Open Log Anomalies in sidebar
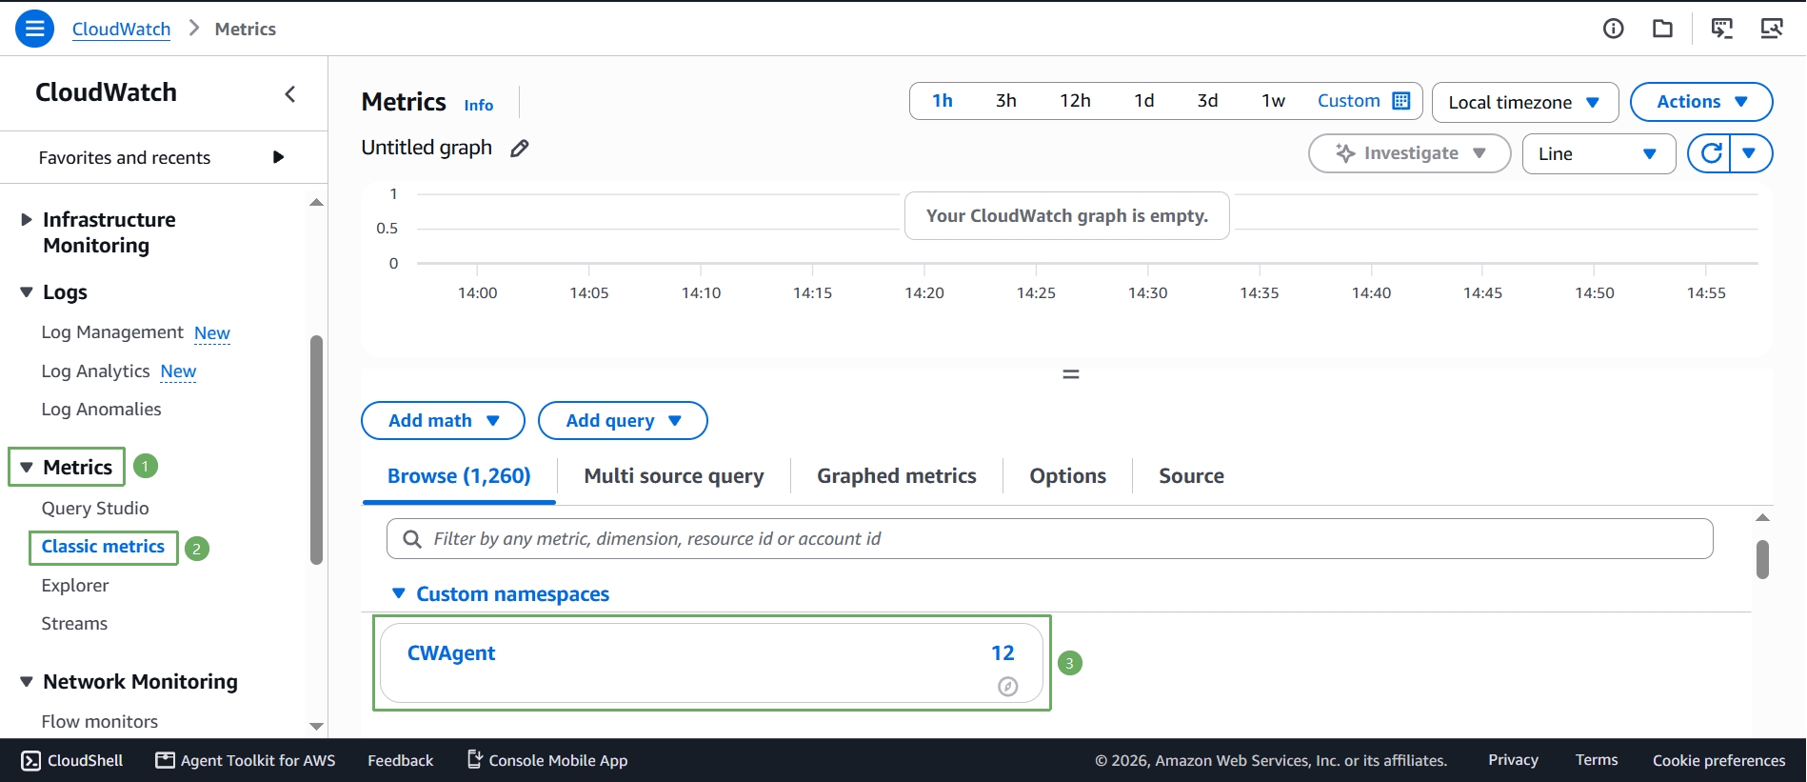Screen dimensions: 1807x782 tap(101, 410)
